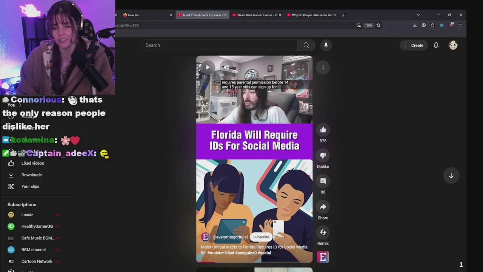Open the Create button

point(414,45)
